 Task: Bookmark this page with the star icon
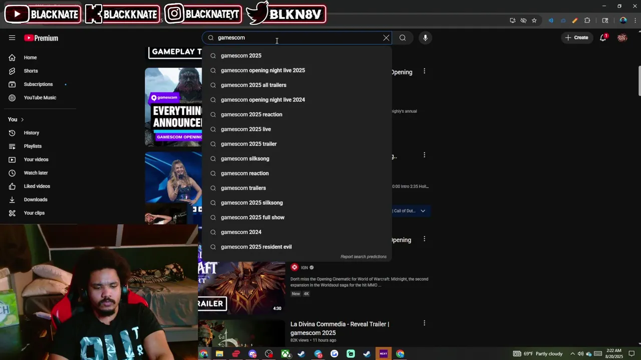coord(534,20)
